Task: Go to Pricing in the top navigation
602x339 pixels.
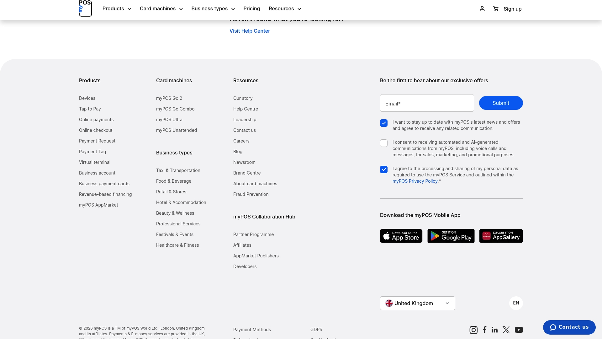Action: pyautogui.click(x=251, y=9)
